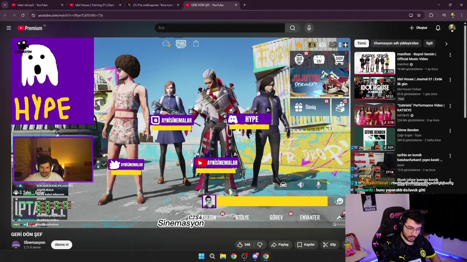Image resolution: width=467 pixels, height=262 pixels.
Task: Open Windows taskbar search
Action: [x=212, y=256]
